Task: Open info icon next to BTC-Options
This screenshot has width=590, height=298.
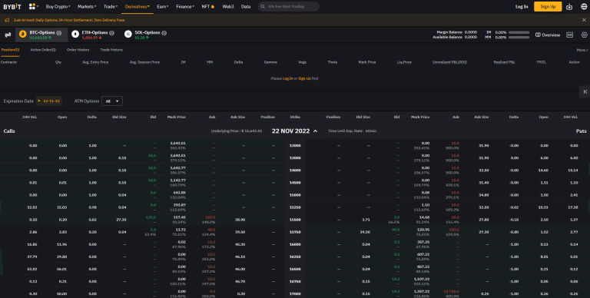Action: coord(59,33)
